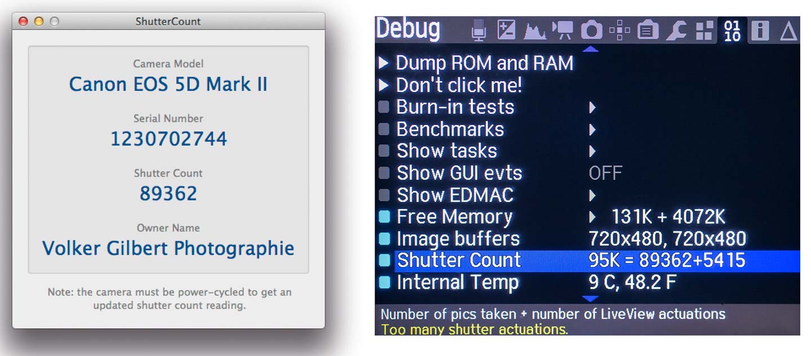The height and width of the screenshot is (356, 811).
Task: Select the Image buffers row label
Action: click(x=458, y=239)
